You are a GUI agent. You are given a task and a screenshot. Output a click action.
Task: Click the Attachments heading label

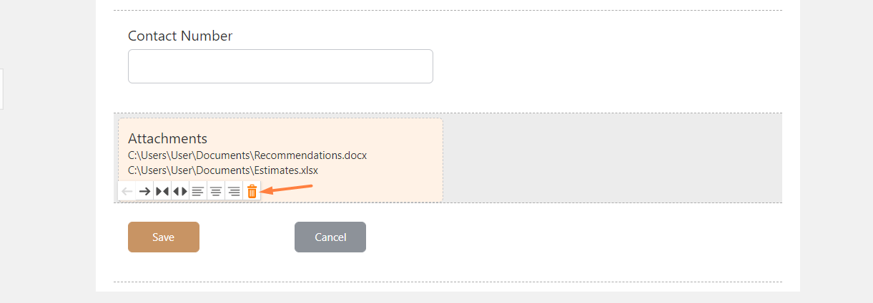point(167,138)
